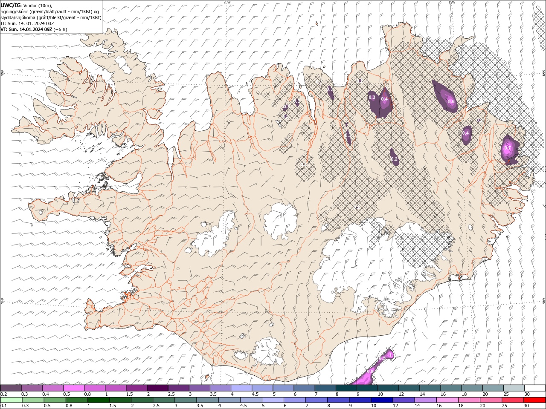Pick the lower legend swatch labeled 2.5

[163, 400]
